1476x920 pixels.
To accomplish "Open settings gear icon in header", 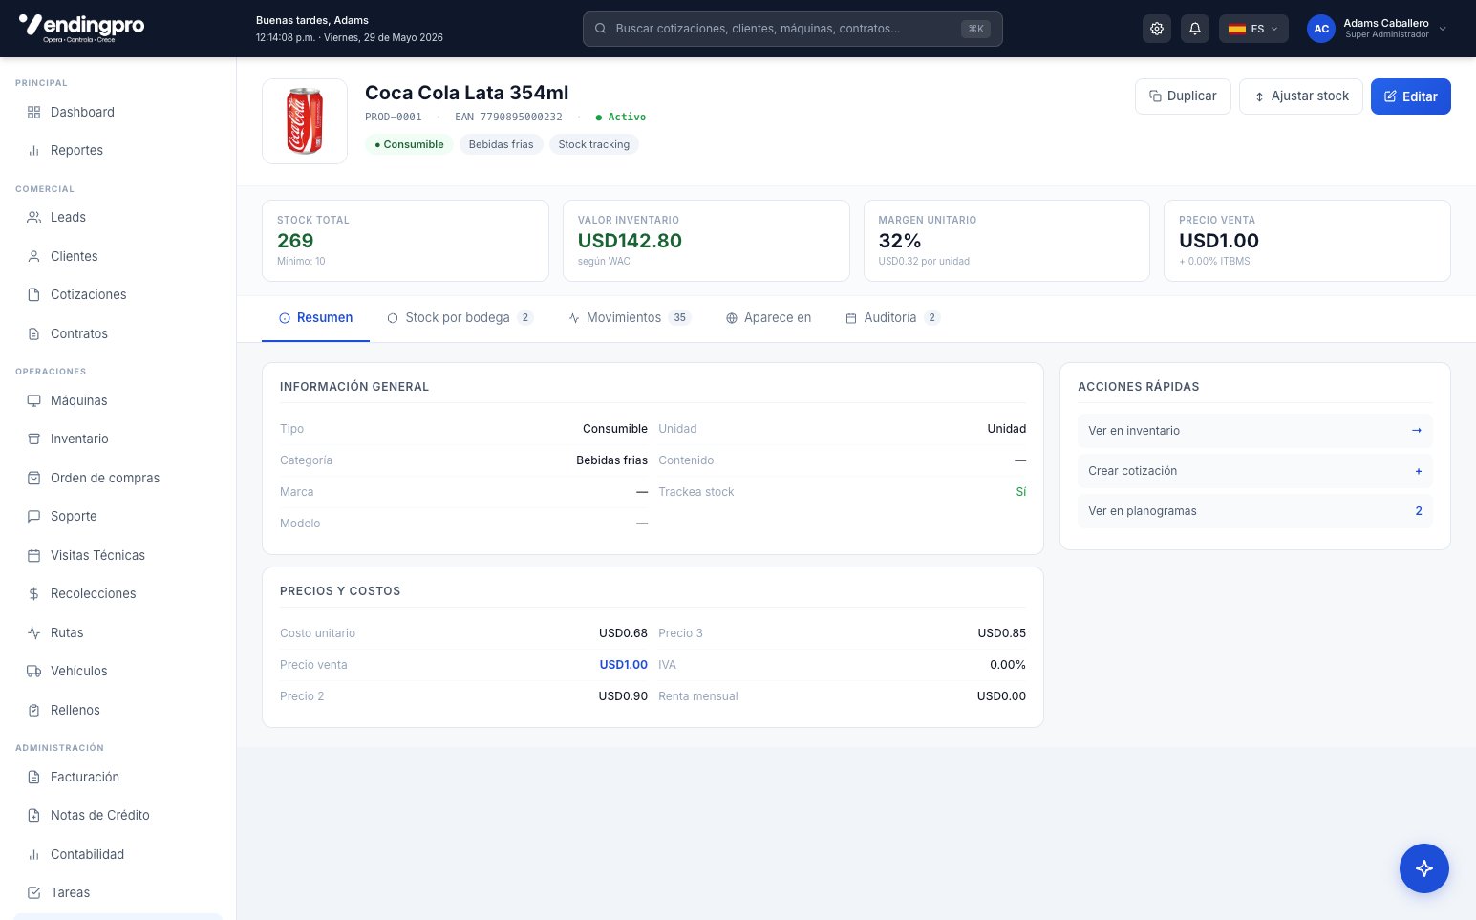I will coord(1157,29).
